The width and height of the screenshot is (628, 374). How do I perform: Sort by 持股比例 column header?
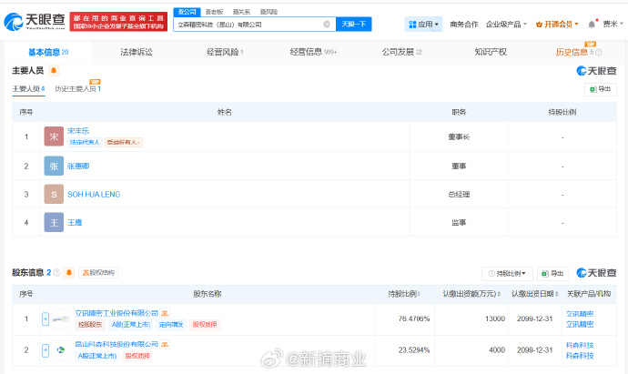404,294
